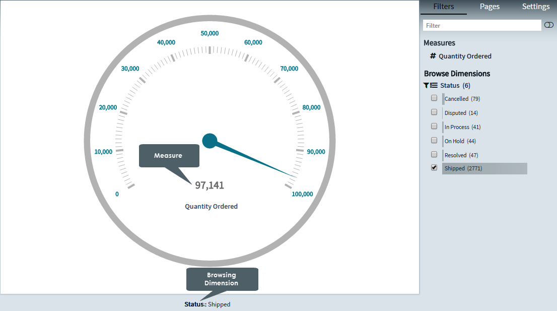
Task: Click the Browsing Dimension callout box
Action: [222, 279]
